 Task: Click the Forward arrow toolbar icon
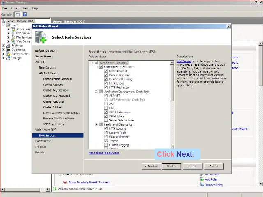click(x=9, y=15)
